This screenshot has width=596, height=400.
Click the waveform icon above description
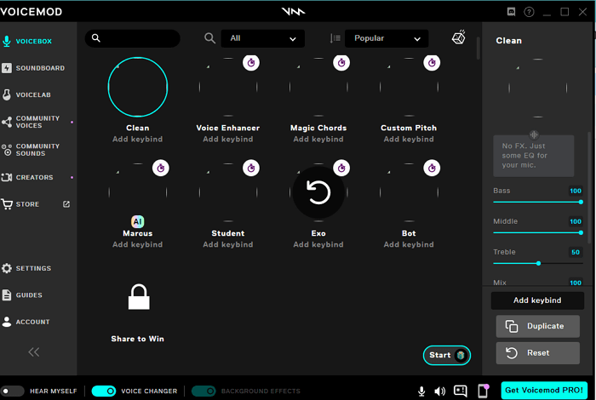[534, 134]
